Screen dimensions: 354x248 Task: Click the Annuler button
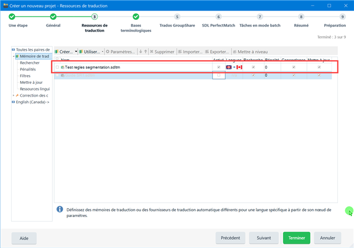pos(327,238)
